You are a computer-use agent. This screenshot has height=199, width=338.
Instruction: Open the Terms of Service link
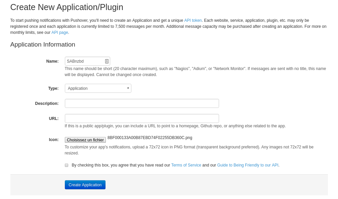[186, 165]
